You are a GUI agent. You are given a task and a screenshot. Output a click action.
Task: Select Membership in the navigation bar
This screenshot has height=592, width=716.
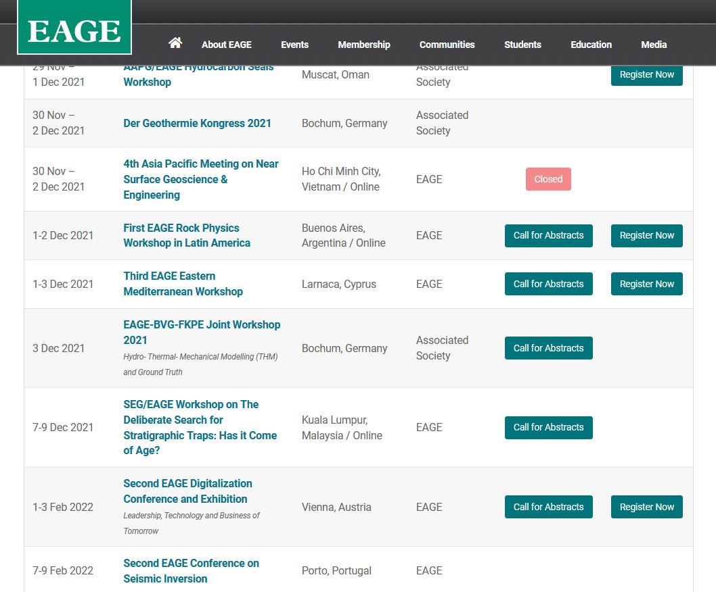tap(364, 45)
